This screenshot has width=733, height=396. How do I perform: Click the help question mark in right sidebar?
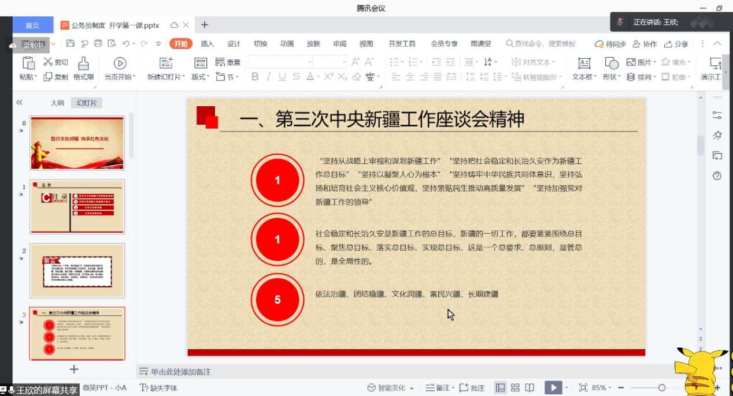(717, 176)
